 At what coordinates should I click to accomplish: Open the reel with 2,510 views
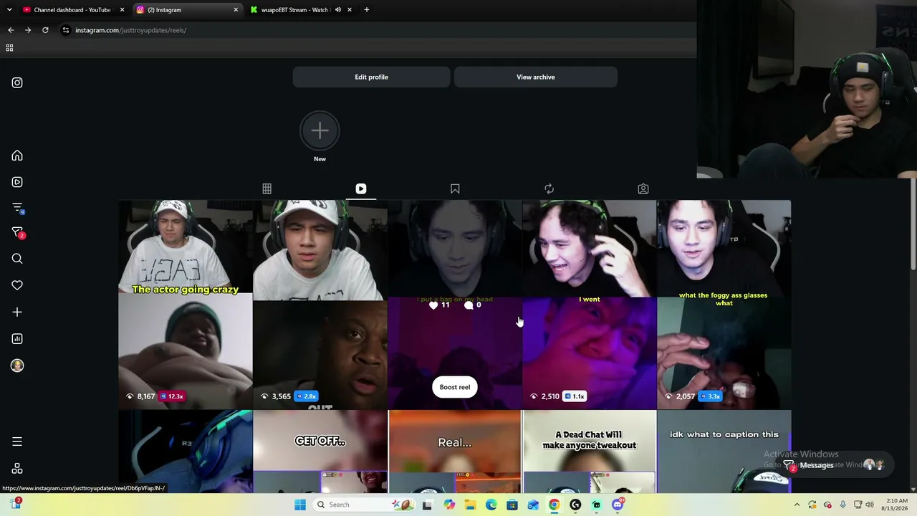pos(590,305)
